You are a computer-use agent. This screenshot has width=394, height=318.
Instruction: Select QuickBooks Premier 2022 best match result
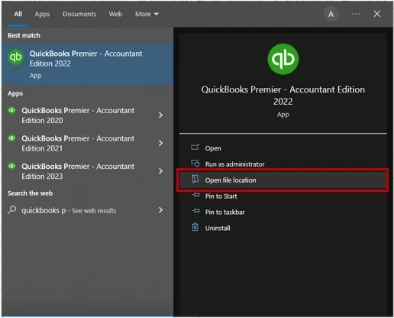(88, 64)
